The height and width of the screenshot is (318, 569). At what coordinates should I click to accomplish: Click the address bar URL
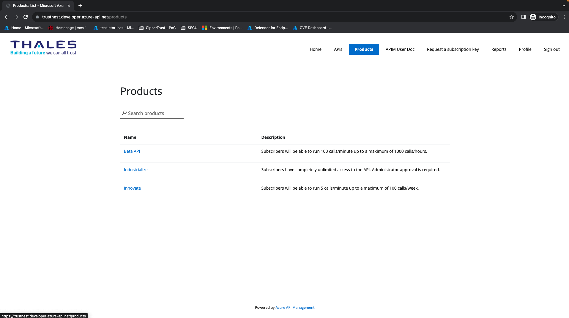[x=84, y=17]
